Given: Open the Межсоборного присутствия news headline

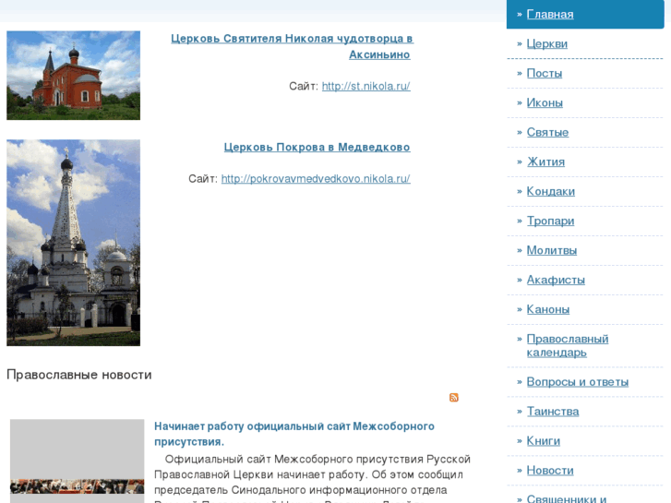Looking at the screenshot, I should click(x=294, y=434).
